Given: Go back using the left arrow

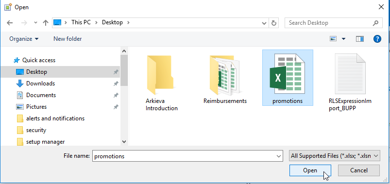Looking at the screenshot, I should click(10, 23).
